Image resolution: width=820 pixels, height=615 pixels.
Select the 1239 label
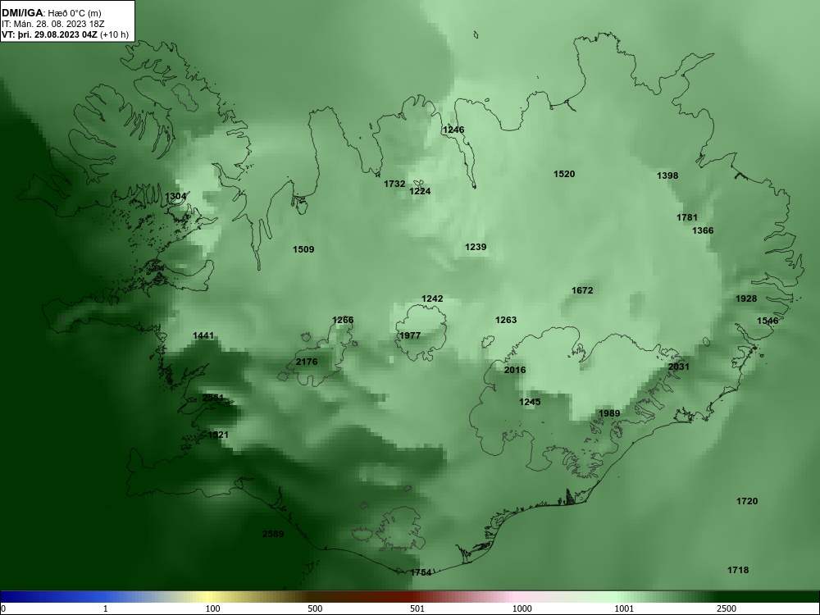point(476,247)
